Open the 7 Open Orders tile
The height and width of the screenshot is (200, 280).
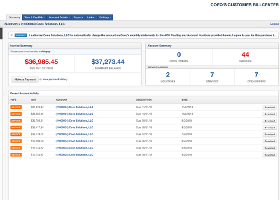[256, 77]
